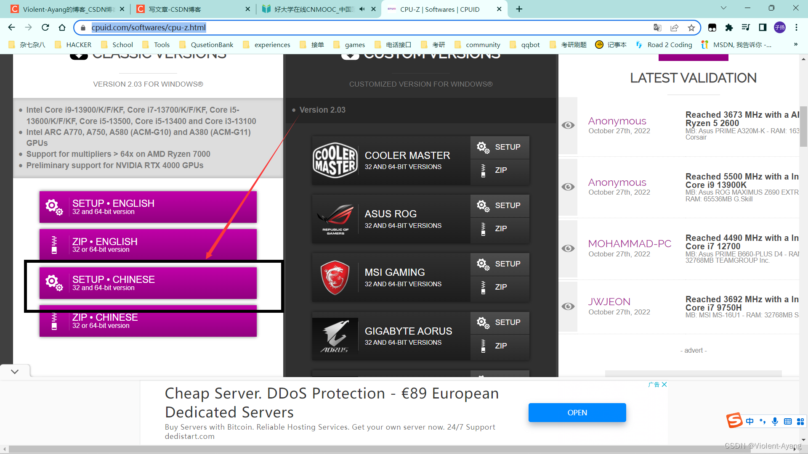Mute audio on the CNMOOC tab
The width and height of the screenshot is (808, 454).
click(362, 9)
